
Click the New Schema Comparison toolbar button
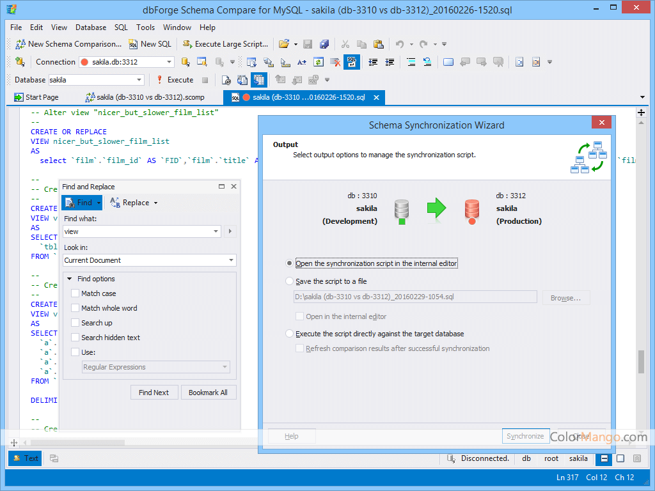pyautogui.click(x=68, y=44)
